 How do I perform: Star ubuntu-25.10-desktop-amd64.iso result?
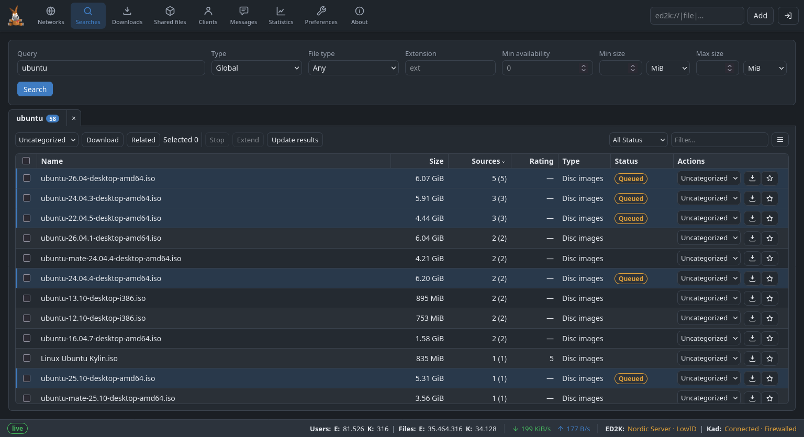pyautogui.click(x=769, y=378)
